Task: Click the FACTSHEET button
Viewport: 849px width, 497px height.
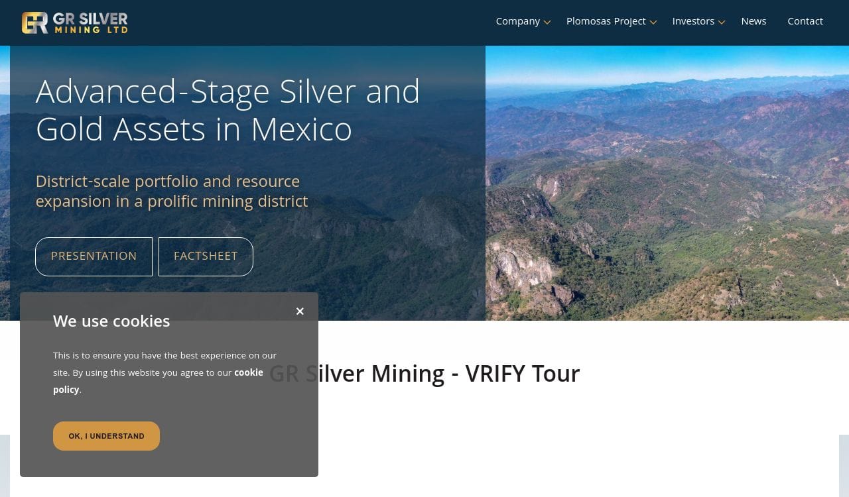Action: pos(206,256)
